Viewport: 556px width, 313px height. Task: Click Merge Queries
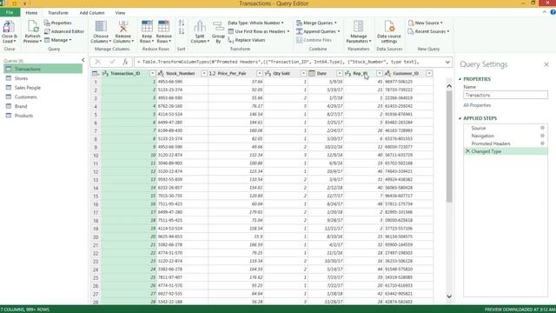(x=316, y=23)
